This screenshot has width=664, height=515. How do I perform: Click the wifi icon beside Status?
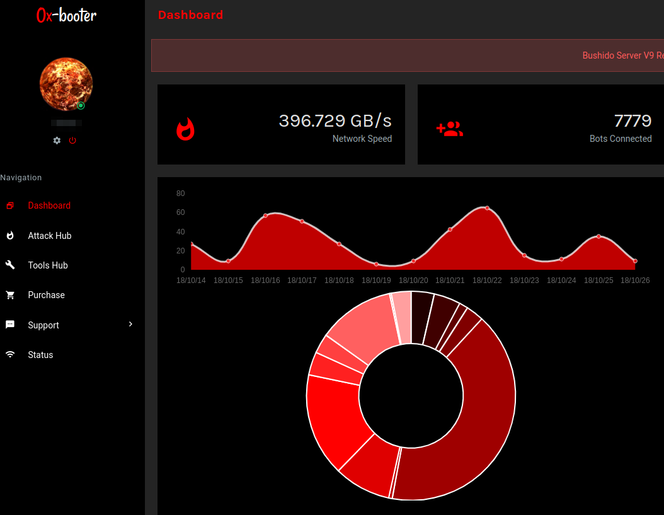10,354
